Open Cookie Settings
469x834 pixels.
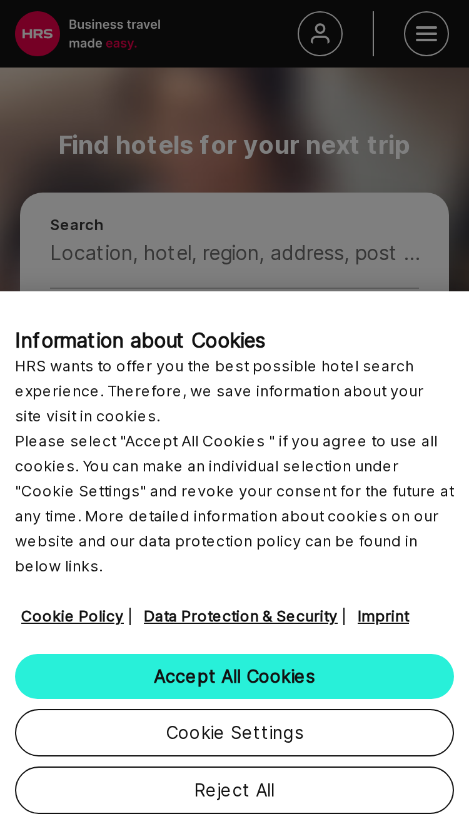coord(234,733)
